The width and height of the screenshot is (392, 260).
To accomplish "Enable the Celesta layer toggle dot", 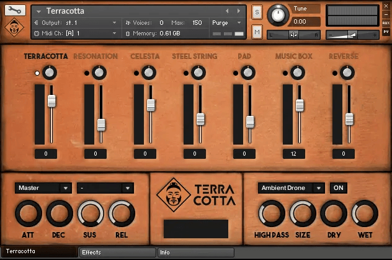I will (x=136, y=73).
